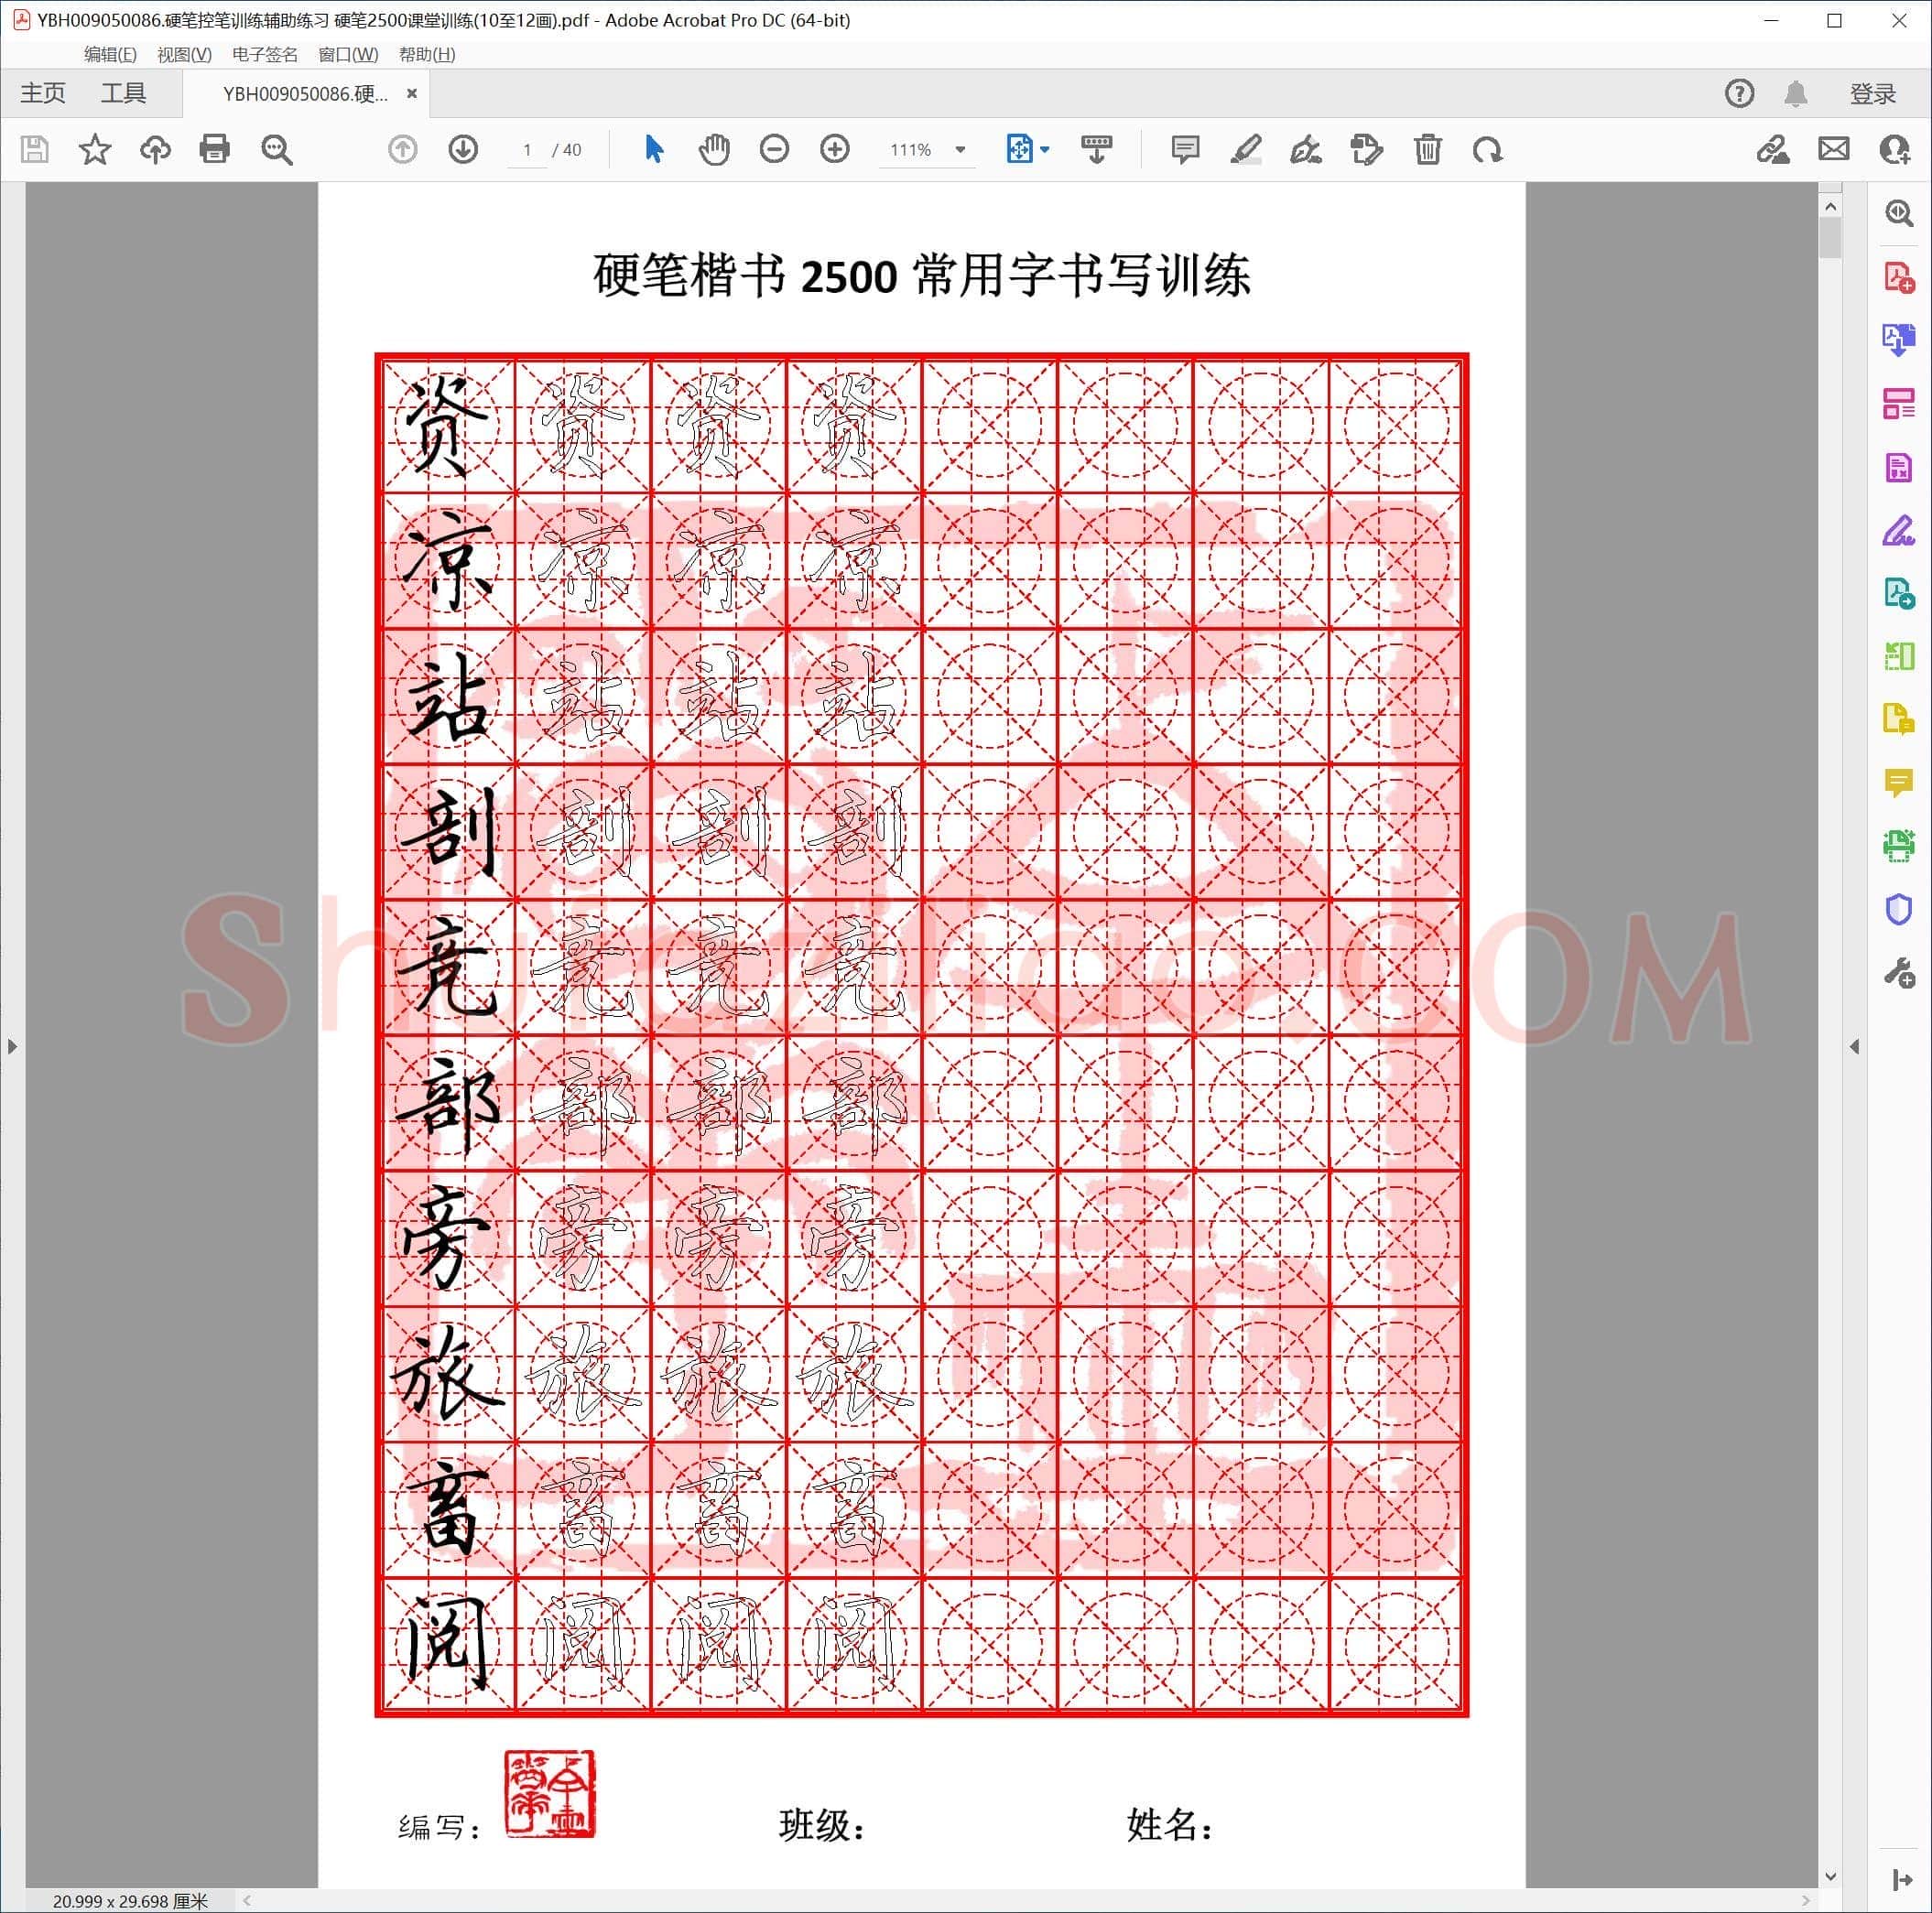Screen dimensions: 1932x1913
Task: Click the page size 20.999 x 29.698 厘米 label
Action: [x=130, y=1901]
